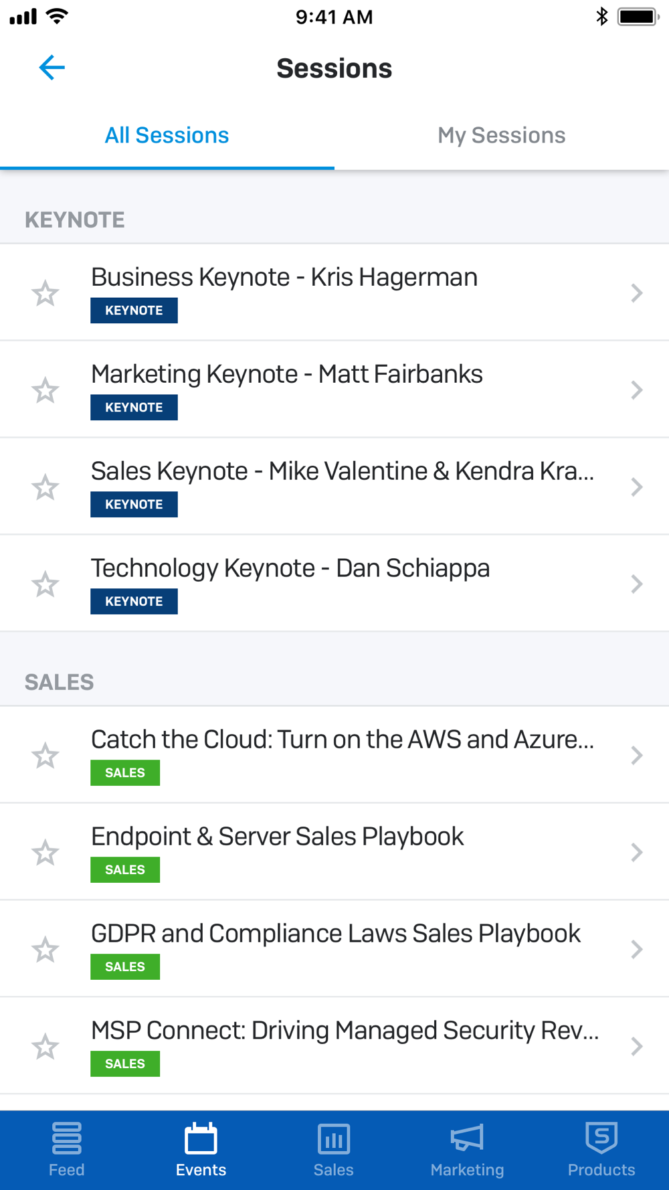Open Sales Keynote chevron arrow
The height and width of the screenshot is (1190, 669).
click(637, 487)
